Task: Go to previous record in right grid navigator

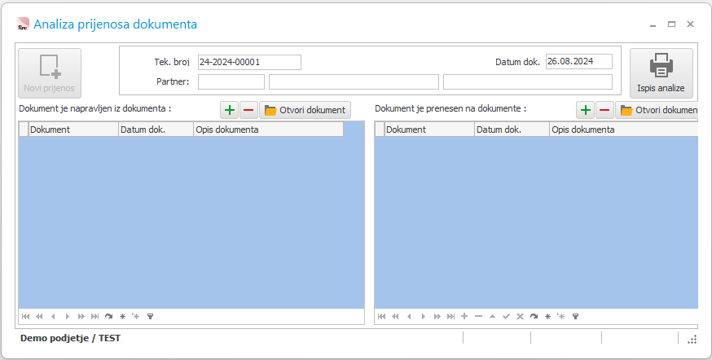Action: pyautogui.click(x=409, y=316)
